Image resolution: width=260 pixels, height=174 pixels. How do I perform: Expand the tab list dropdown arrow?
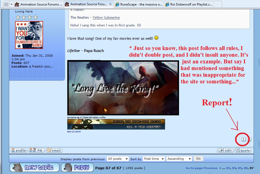click(x=11, y=4)
